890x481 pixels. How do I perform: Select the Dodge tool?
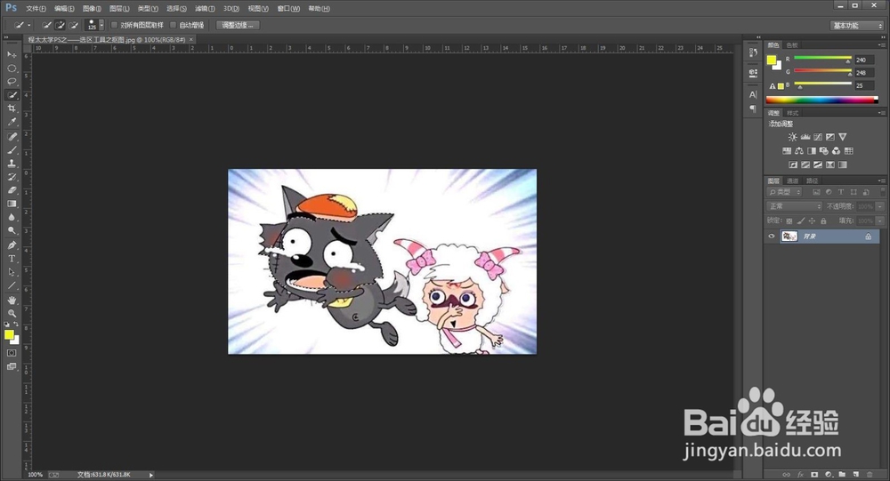pos(12,231)
